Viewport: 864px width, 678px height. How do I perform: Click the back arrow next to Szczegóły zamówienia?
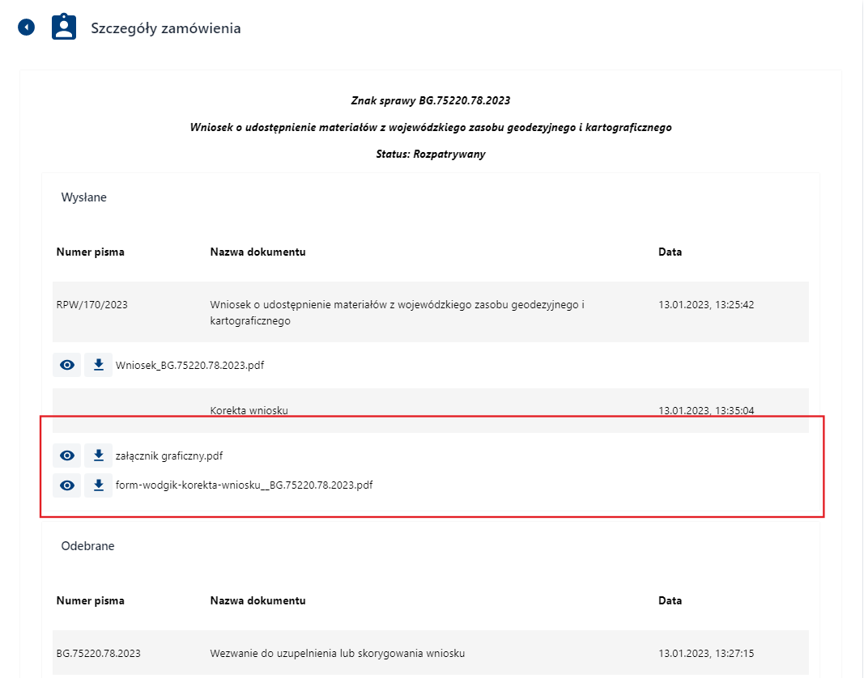[27, 28]
